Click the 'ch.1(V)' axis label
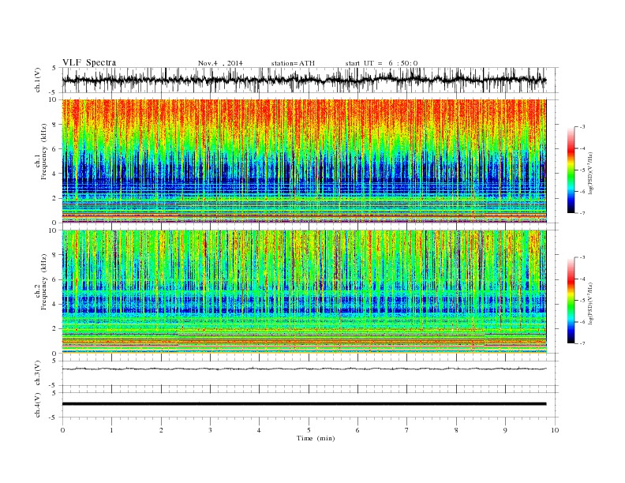The image size is (625, 483). [38, 80]
